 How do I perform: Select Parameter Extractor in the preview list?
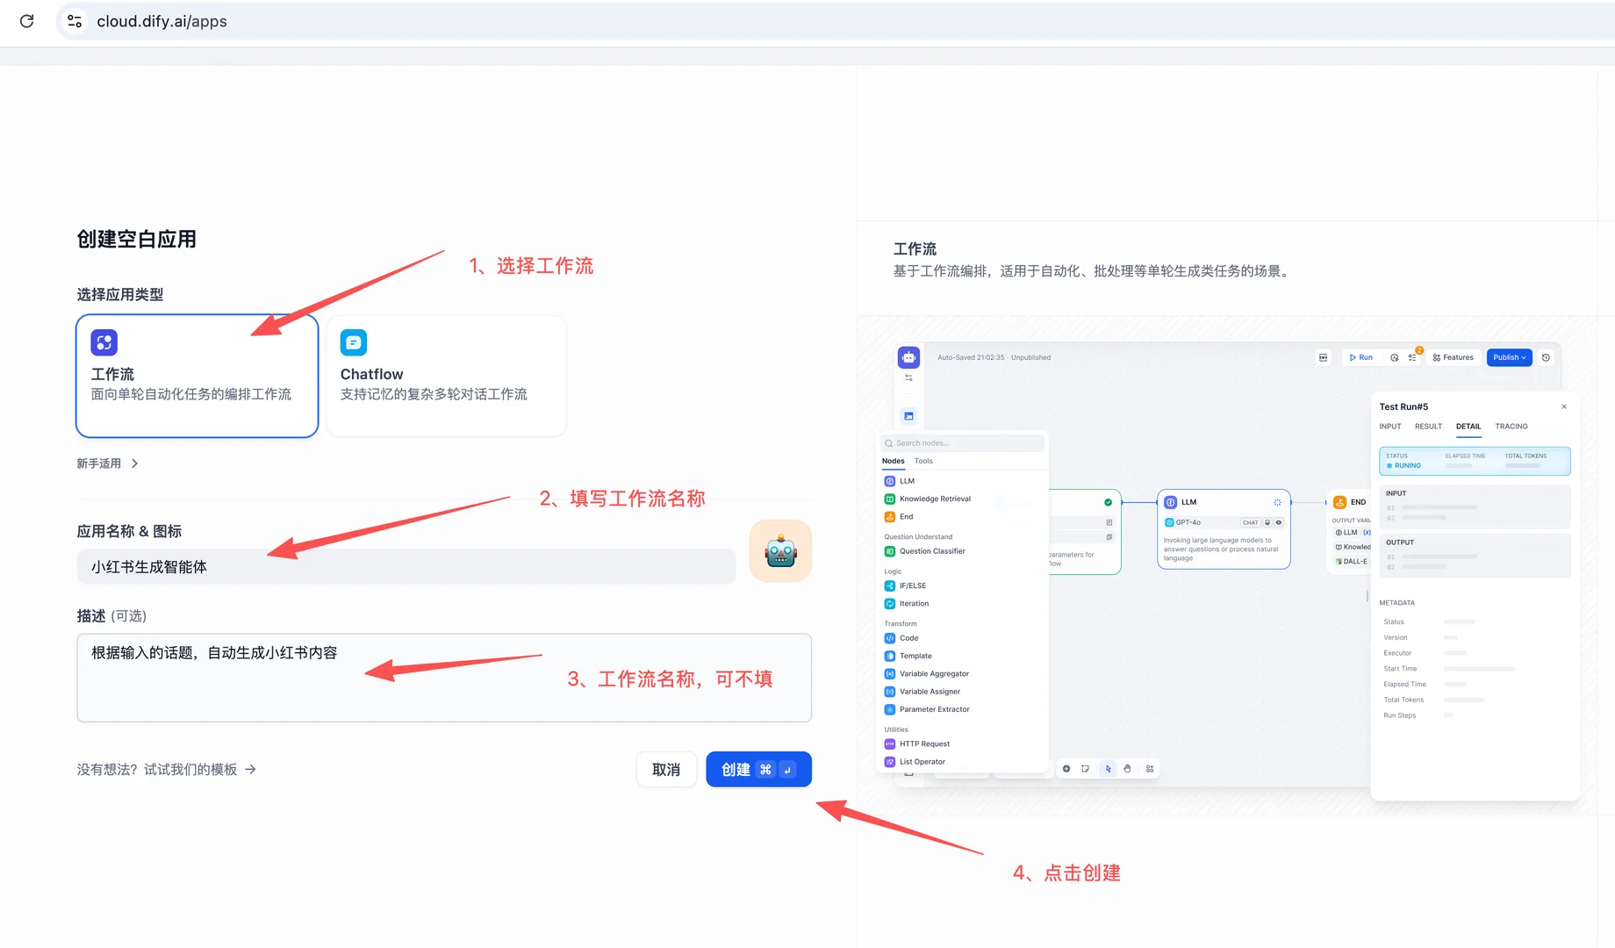point(927,709)
